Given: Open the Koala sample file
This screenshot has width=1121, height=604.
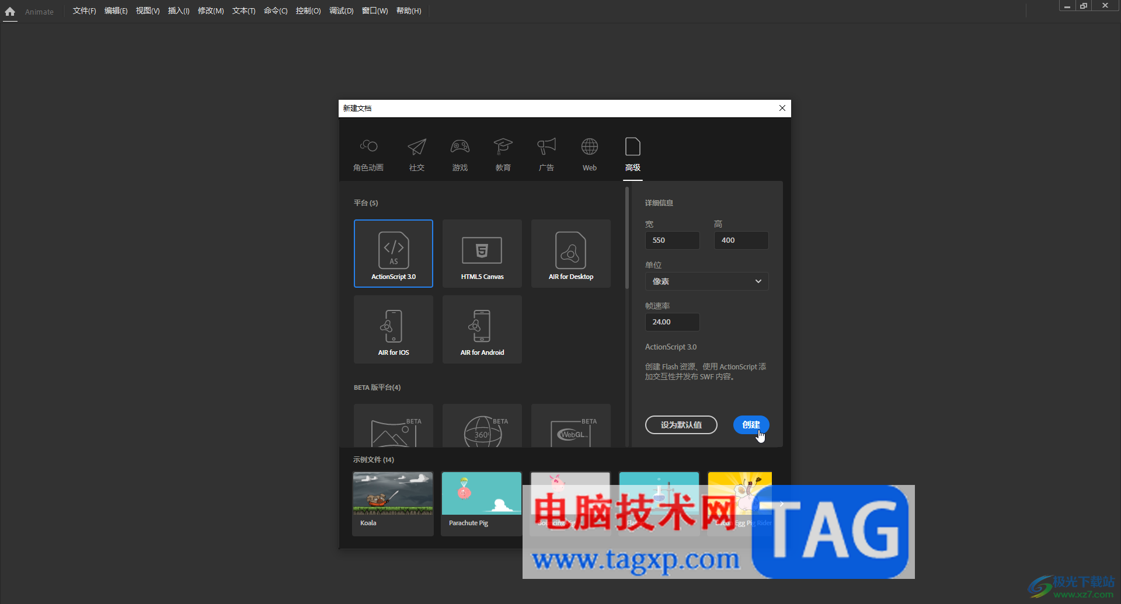Looking at the screenshot, I should click(x=393, y=504).
